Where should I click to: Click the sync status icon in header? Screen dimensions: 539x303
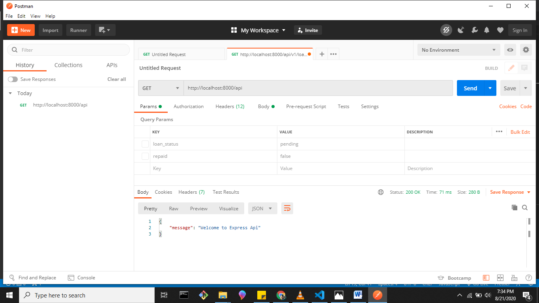(446, 30)
